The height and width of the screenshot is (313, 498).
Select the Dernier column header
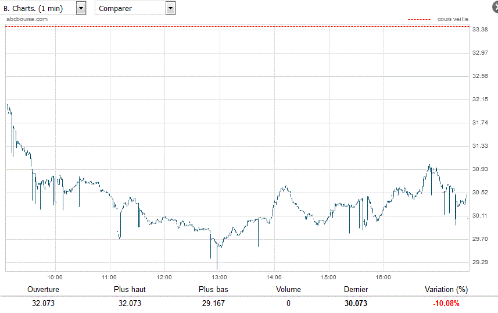point(356,290)
